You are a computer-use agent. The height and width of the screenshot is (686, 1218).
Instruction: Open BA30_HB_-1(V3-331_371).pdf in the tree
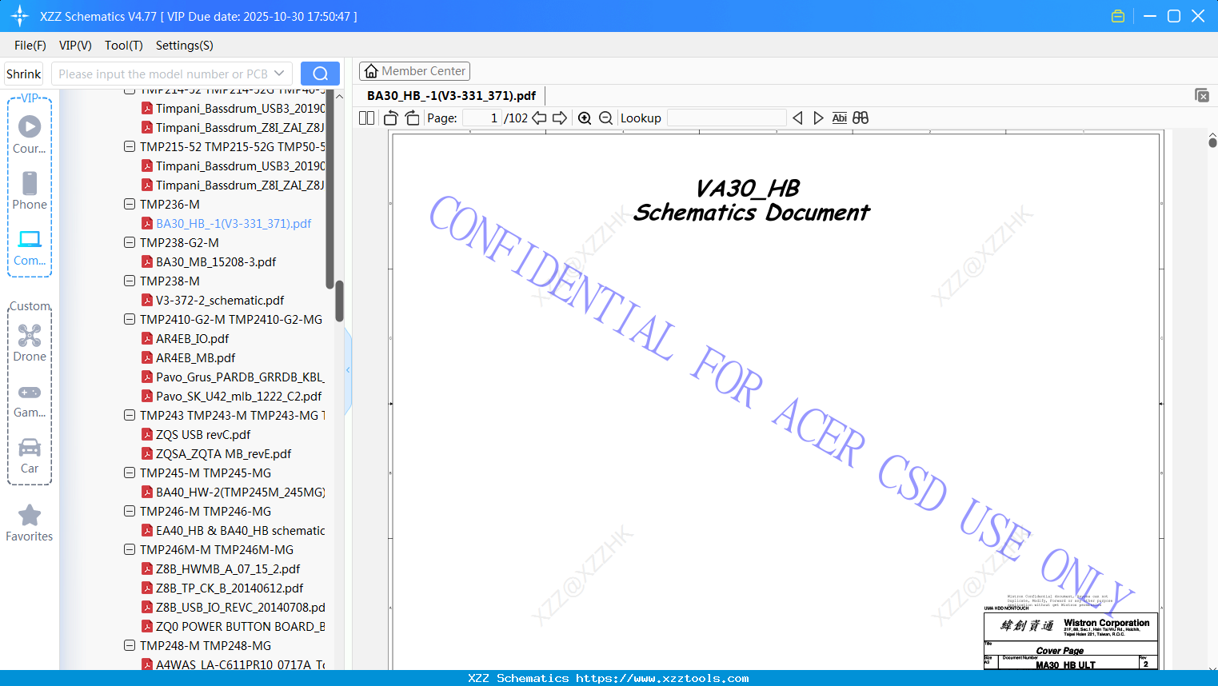tap(234, 223)
